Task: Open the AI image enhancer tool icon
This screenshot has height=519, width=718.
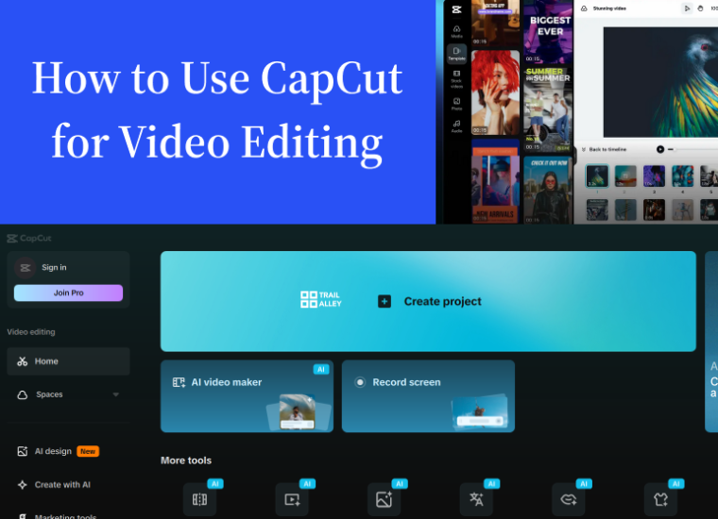Action: (384, 500)
